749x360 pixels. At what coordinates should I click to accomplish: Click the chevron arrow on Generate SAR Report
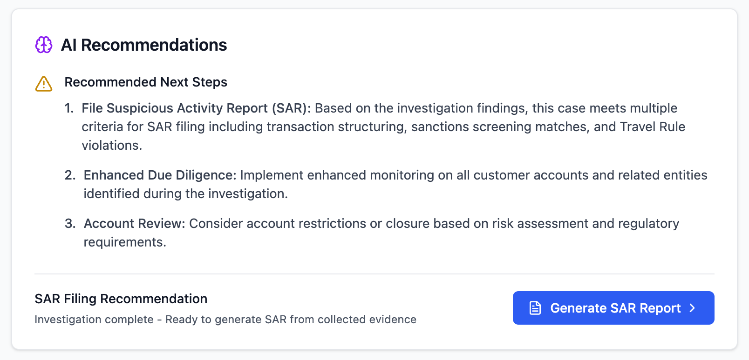pos(692,308)
